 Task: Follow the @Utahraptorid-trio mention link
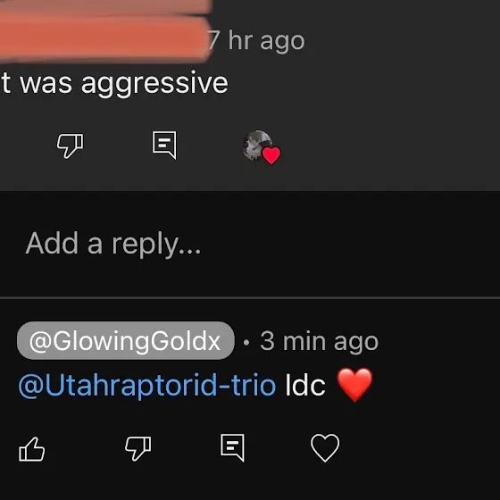tap(147, 385)
